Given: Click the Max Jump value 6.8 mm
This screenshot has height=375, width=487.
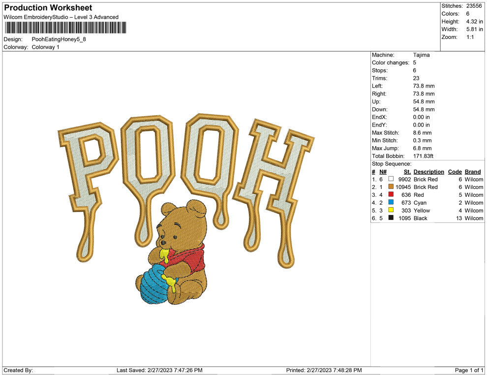Looking at the screenshot, I should tap(422, 148).
